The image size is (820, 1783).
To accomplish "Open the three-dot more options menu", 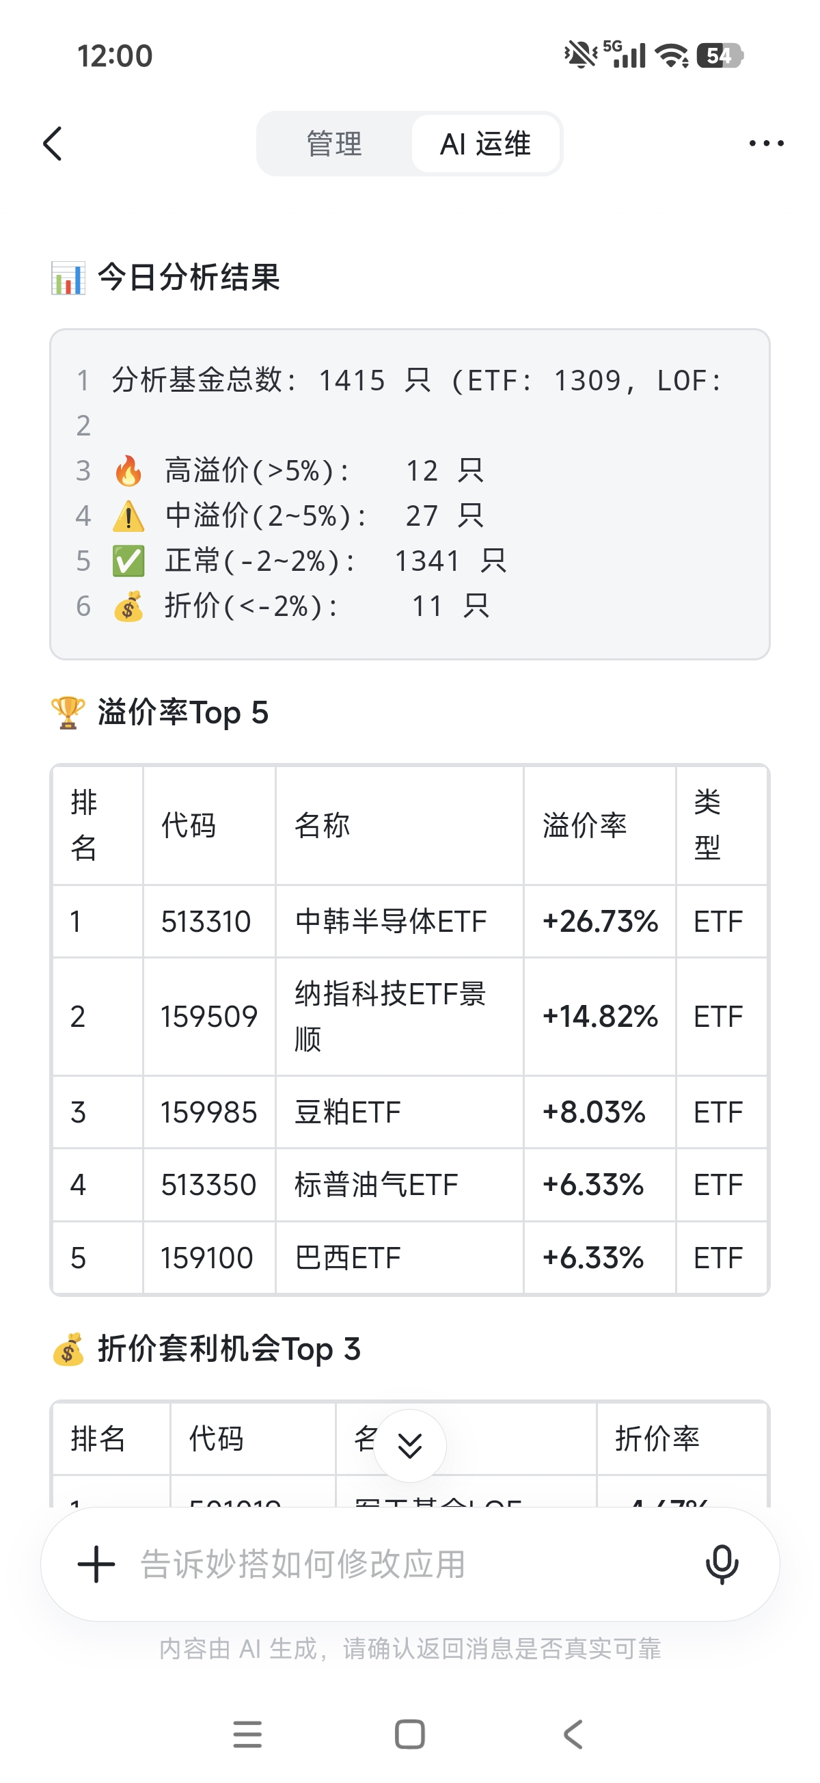I will point(766,144).
